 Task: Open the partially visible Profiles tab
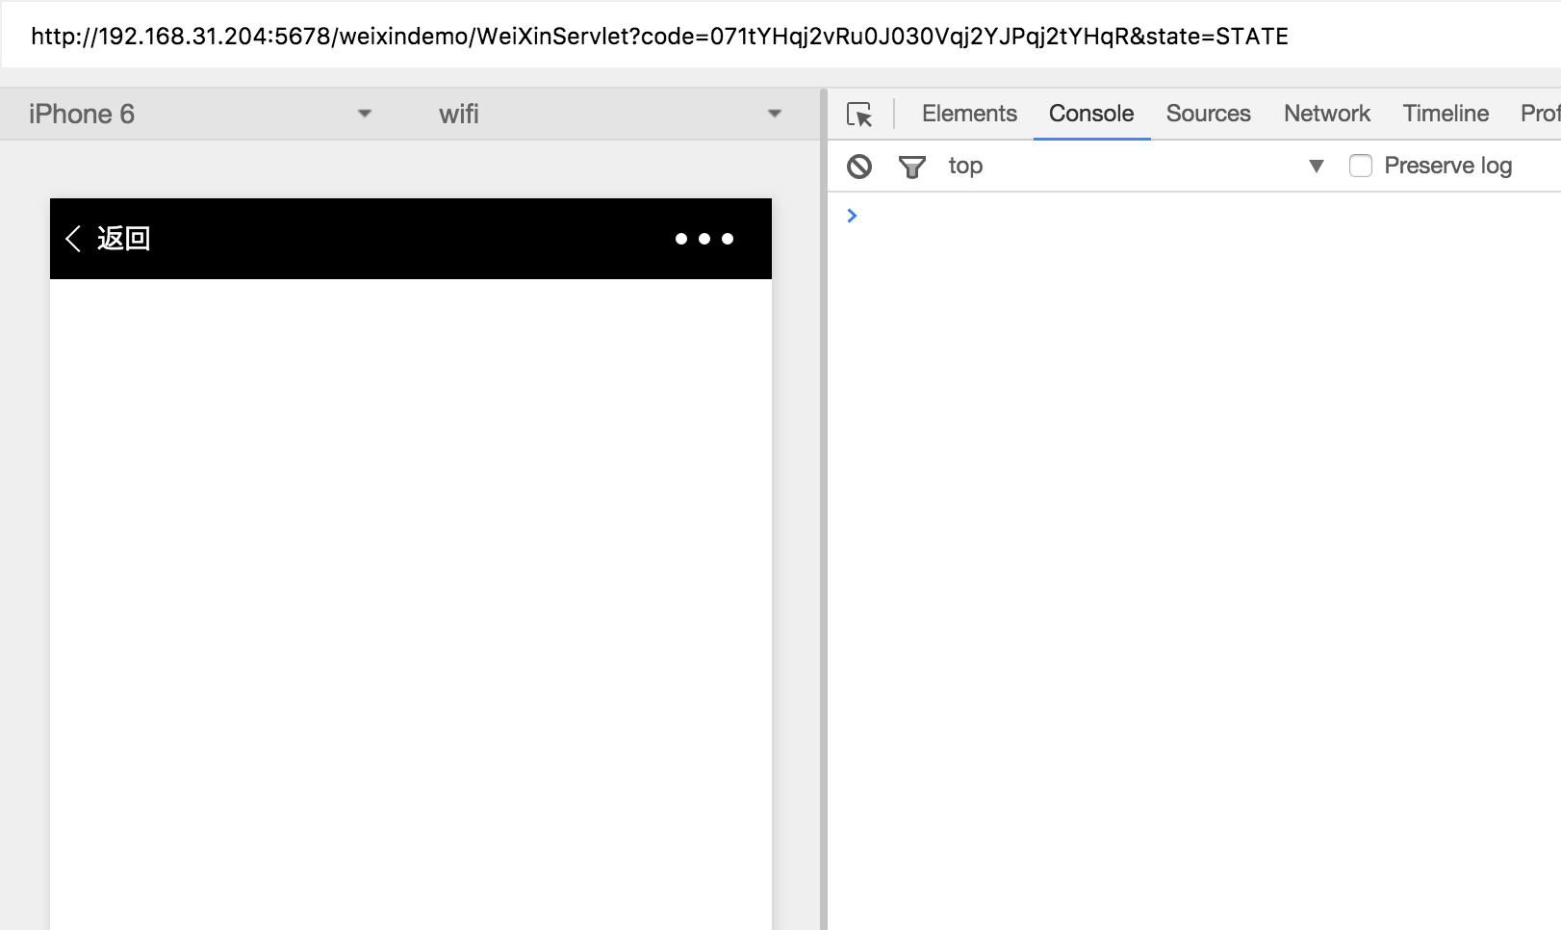1540,114
